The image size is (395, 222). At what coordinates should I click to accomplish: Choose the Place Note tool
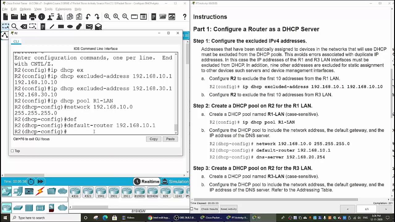click(x=43, y=27)
